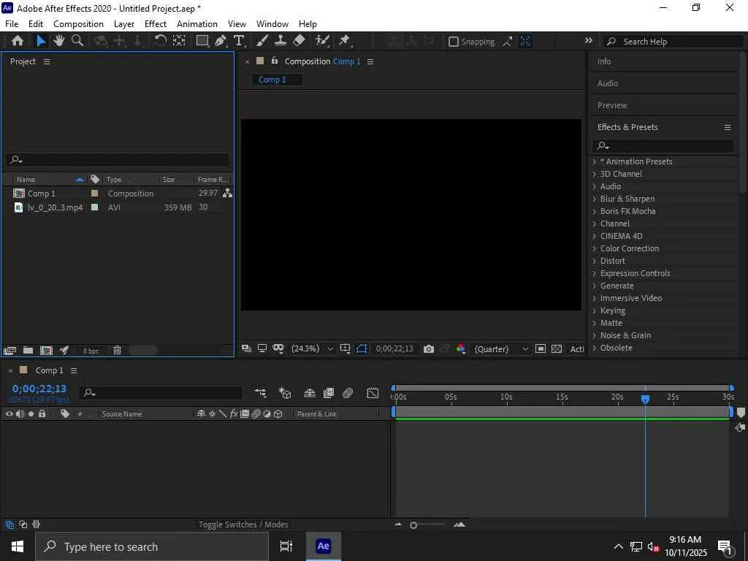Click the Home icon in the toolbar
This screenshot has width=748, height=561.
18,41
